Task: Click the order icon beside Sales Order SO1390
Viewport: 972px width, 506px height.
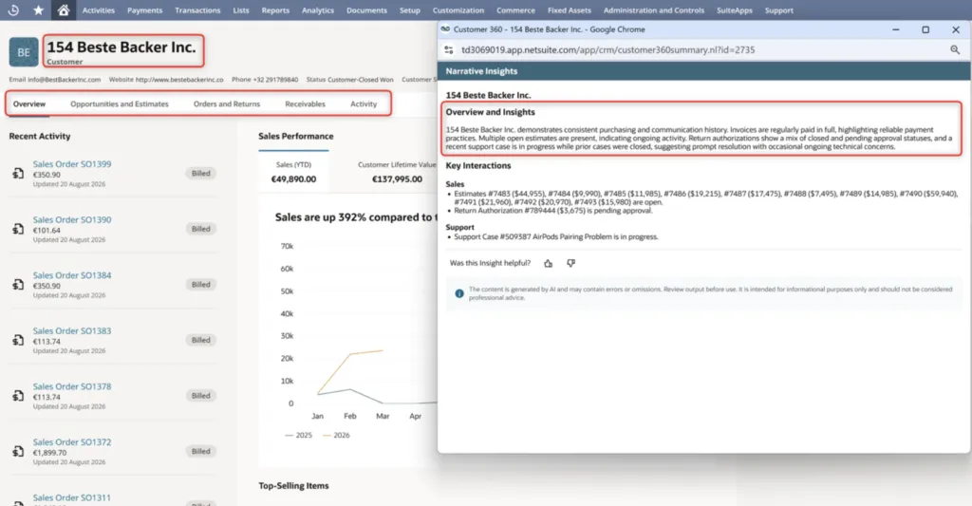Action: tap(18, 230)
